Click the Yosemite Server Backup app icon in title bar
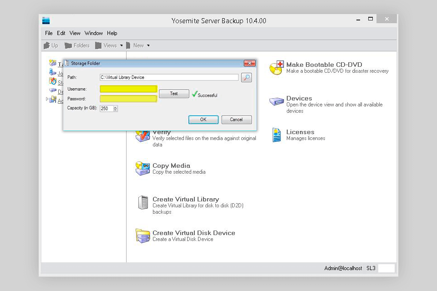This screenshot has width=437, height=291. click(x=46, y=20)
